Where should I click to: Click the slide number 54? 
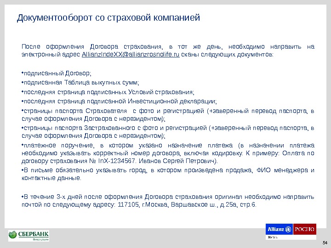[x=325, y=242]
